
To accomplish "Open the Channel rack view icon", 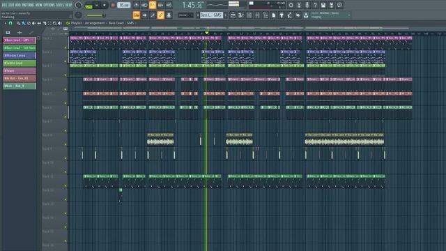I will 249,15.
